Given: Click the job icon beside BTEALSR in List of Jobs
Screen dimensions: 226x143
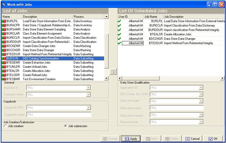Looking at the screenshot, I should (x=4, y=71).
